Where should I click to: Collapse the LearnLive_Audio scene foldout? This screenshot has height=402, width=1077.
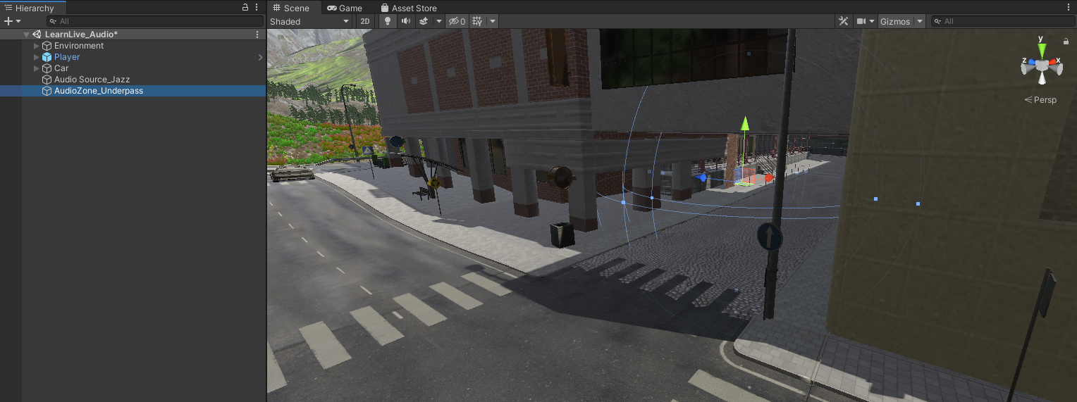pos(26,34)
